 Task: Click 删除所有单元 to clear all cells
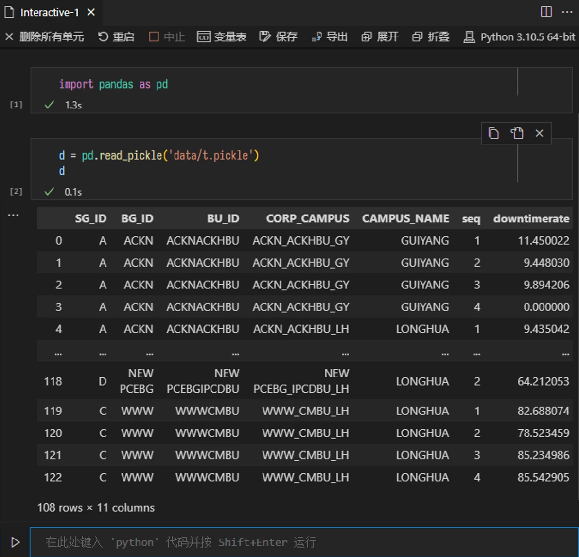44,37
